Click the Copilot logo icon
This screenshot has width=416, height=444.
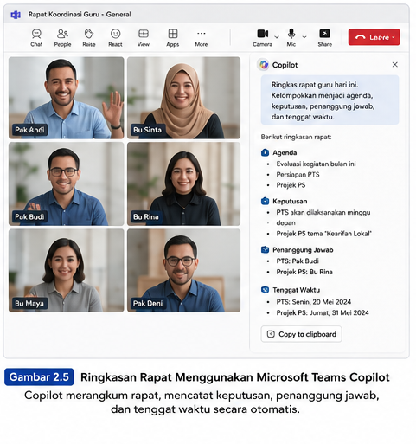[264, 65]
